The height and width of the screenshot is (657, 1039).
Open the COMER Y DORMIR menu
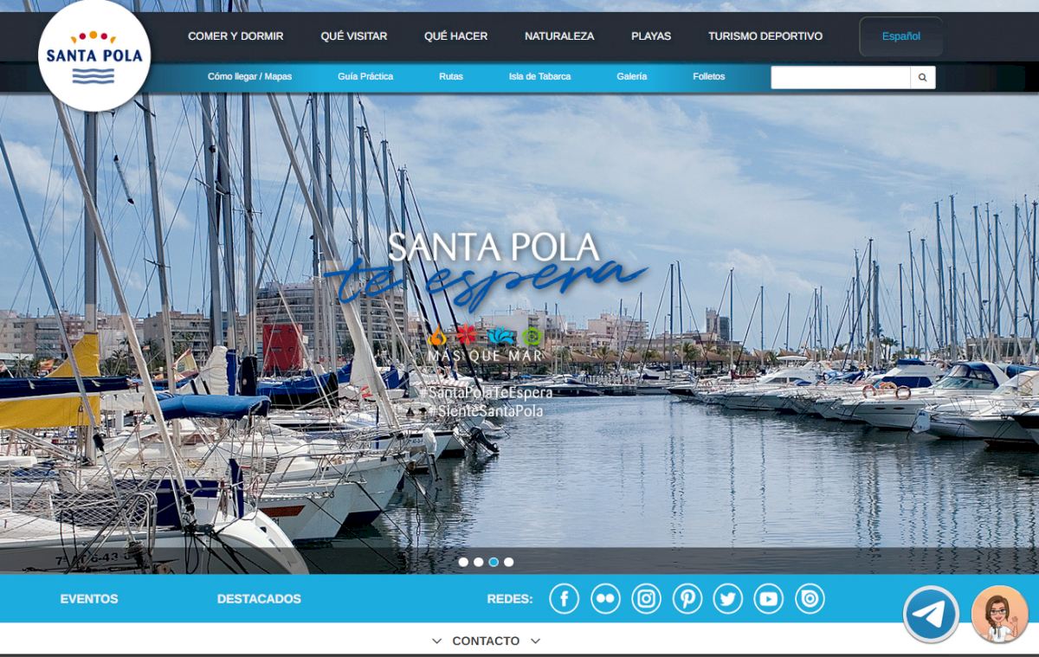(236, 36)
